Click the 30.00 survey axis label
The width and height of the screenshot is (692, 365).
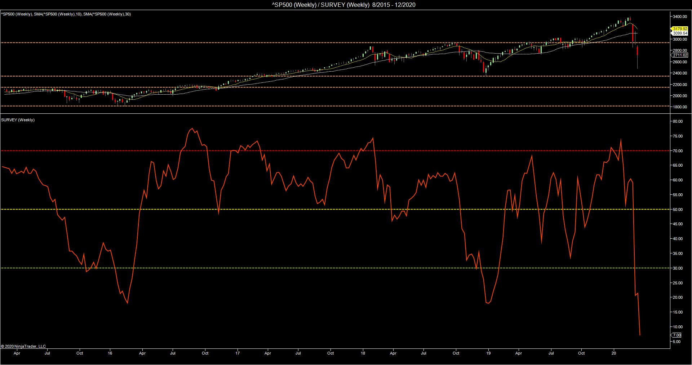tap(678, 268)
